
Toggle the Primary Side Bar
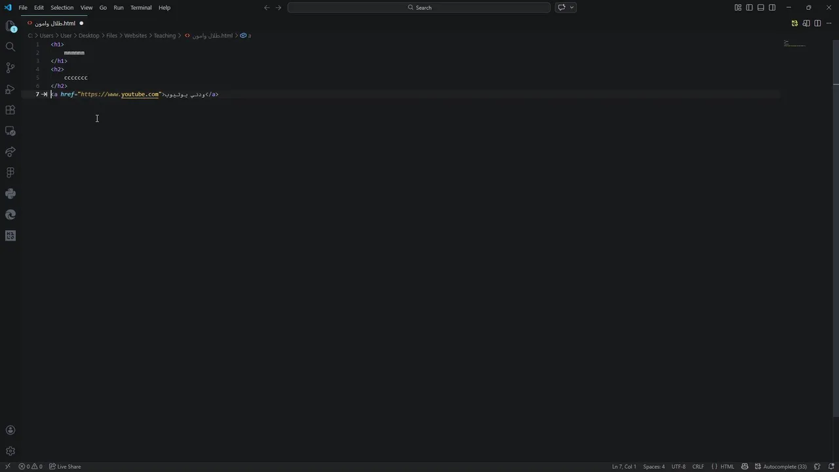(749, 7)
